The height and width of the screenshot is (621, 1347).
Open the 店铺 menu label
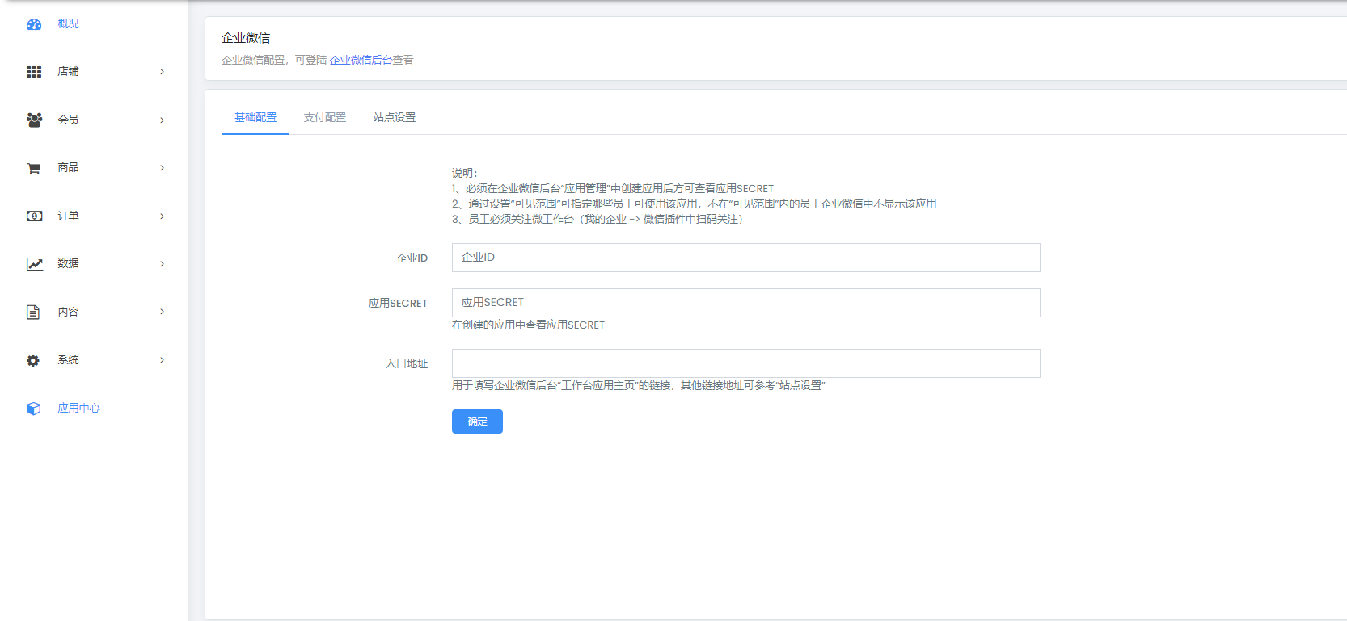pyautogui.click(x=68, y=72)
